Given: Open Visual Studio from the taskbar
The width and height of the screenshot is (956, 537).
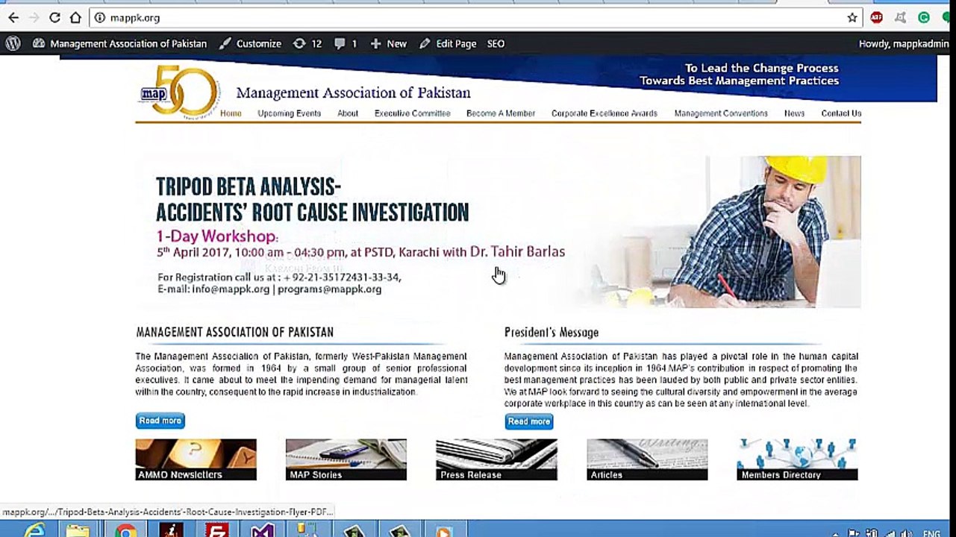Looking at the screenshot, I should 262,531.
